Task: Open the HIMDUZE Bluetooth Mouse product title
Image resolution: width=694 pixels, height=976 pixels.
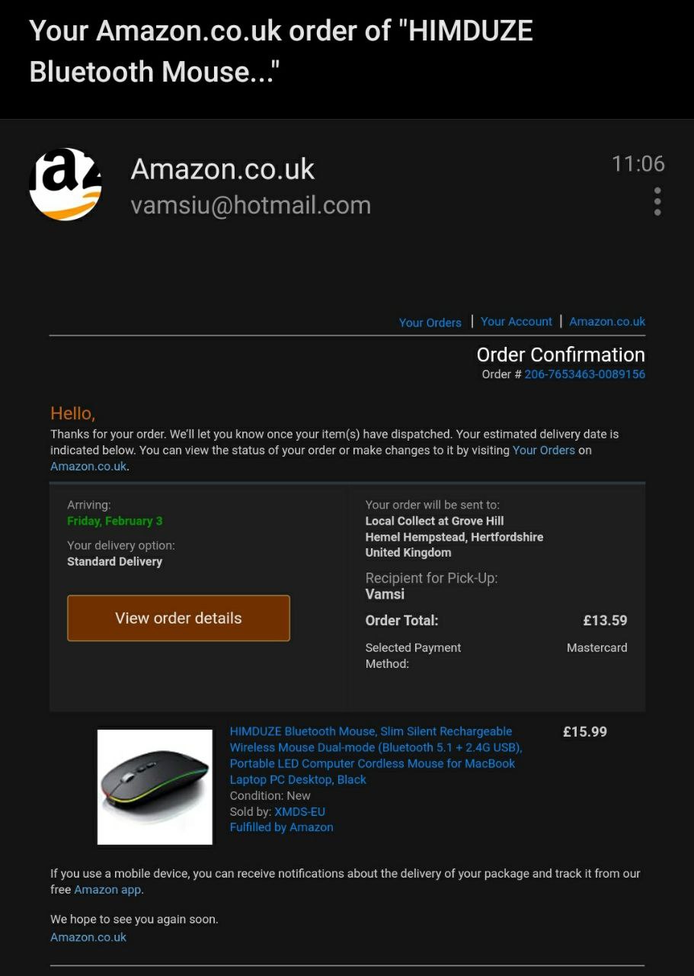Action: tap(376, 755)
